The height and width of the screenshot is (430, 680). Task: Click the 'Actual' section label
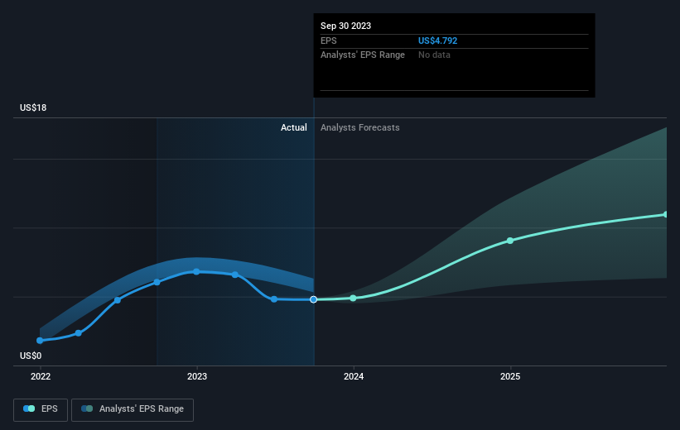(293, 127)
